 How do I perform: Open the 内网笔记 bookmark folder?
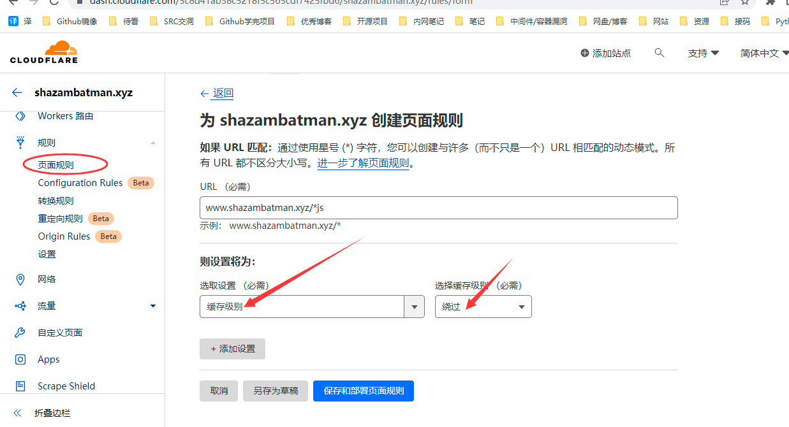(x=422, y=21)
